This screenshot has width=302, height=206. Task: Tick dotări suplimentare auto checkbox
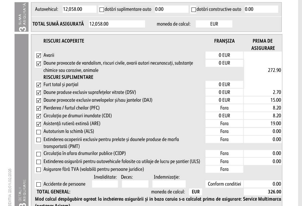pyautogui.click(x=102, y=9)
